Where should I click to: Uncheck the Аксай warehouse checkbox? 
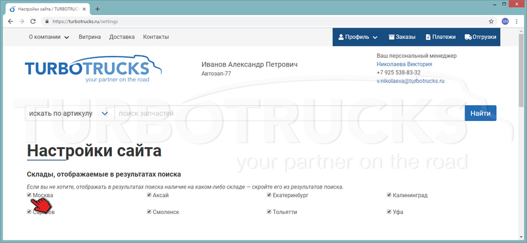(149, 195)
